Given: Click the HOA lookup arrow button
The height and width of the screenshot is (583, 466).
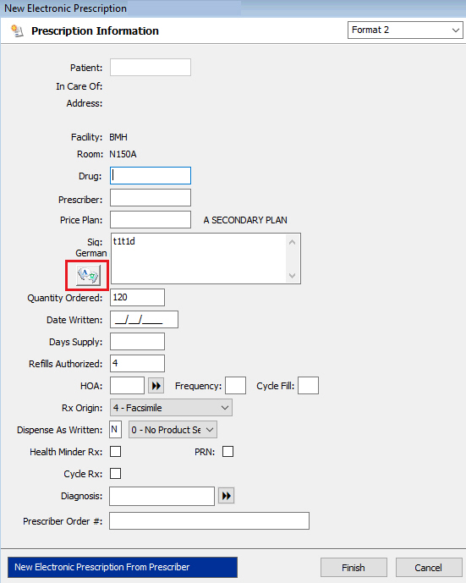Looking at the screenshot, I should pyautogui.click(x=156, y=386).
